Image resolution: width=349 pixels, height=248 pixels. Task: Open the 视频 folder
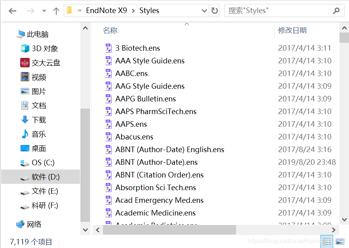tap(33, 77)
